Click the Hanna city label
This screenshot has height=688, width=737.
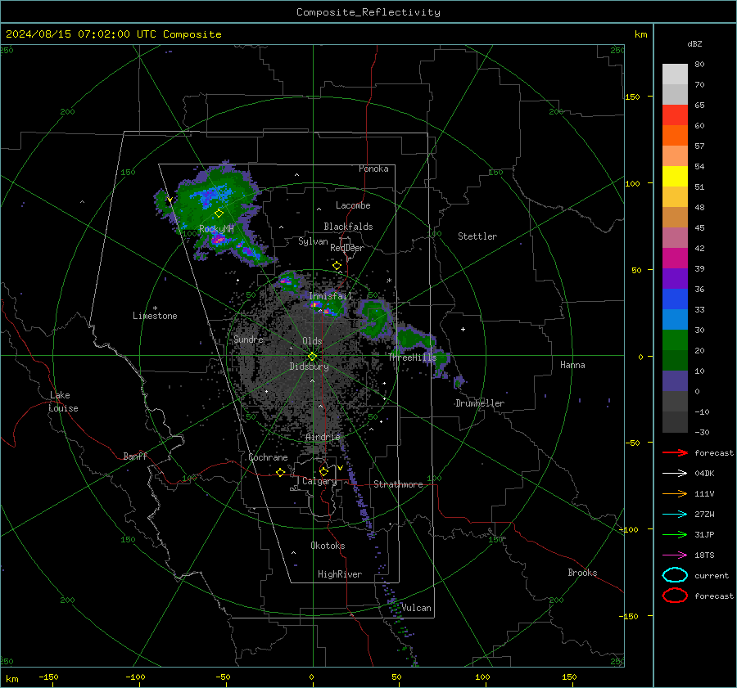coord(572,365)
